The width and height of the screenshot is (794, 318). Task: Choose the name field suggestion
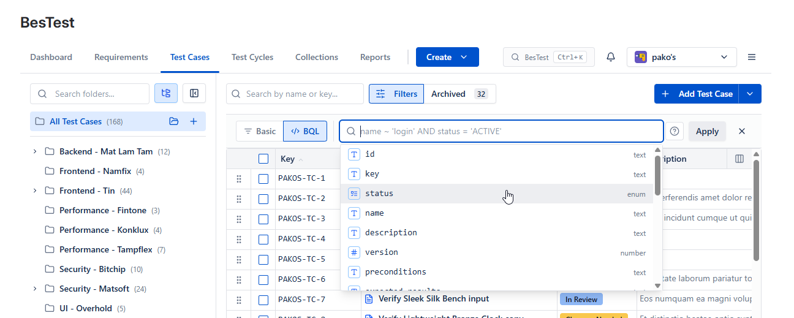pyautogui.click(x=497, y=213)
